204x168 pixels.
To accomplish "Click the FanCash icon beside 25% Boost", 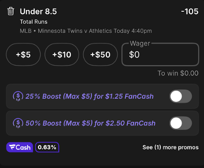I will (18, 96).
